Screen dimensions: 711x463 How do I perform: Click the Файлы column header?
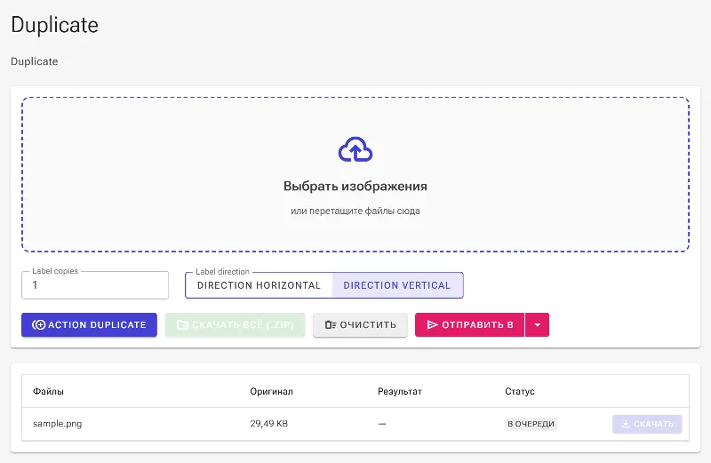(48, 391)
